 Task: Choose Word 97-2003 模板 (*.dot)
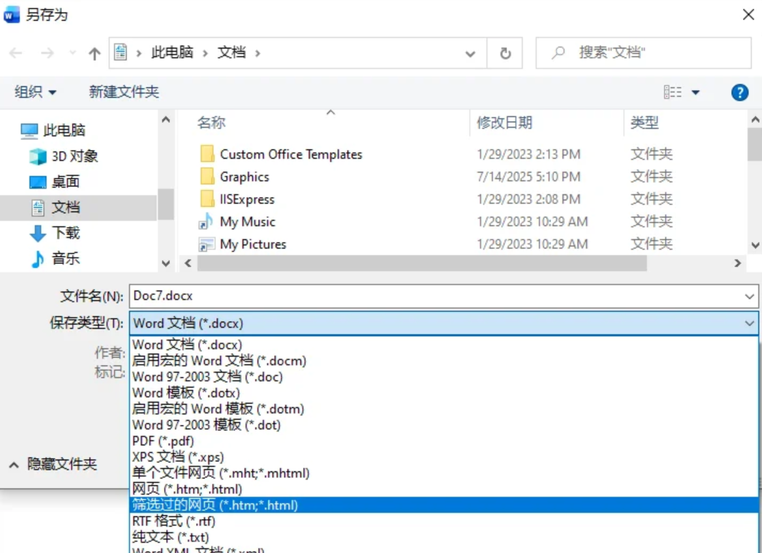[x=444, y=425]
